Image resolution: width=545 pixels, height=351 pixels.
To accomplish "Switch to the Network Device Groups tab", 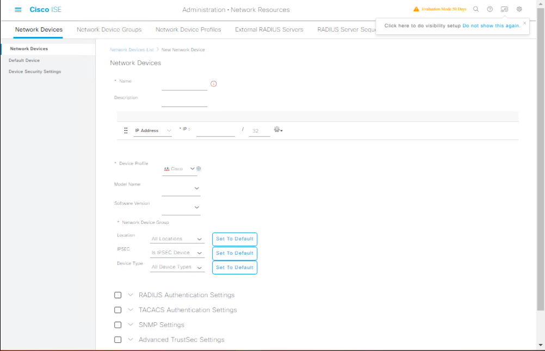I will point(109,30).
